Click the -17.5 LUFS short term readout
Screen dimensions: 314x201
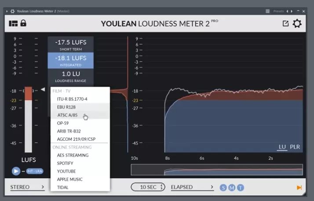coord(70,45)
